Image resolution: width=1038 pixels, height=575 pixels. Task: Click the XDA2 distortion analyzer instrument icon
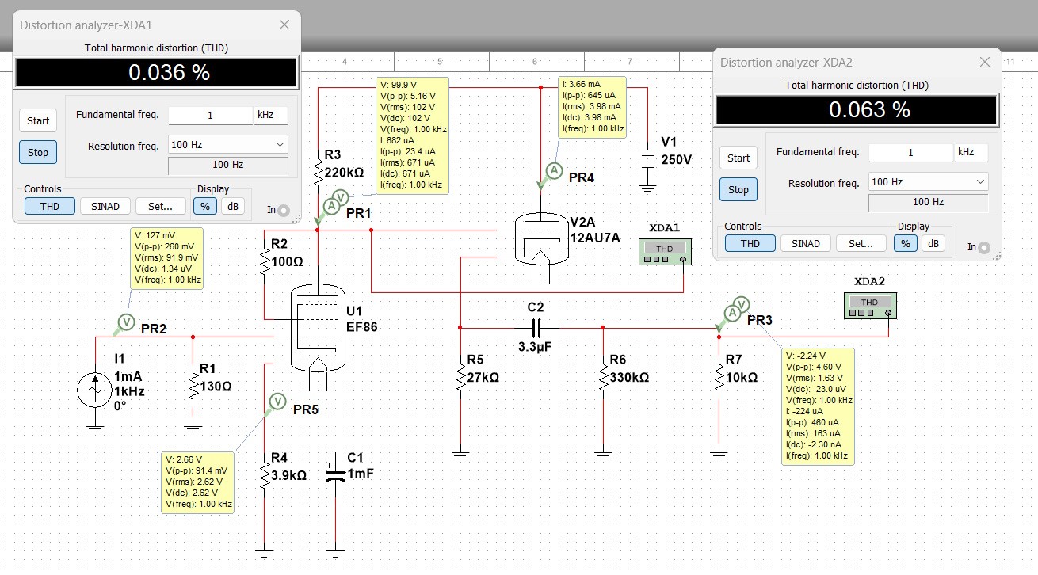click(x=869, y=306)
